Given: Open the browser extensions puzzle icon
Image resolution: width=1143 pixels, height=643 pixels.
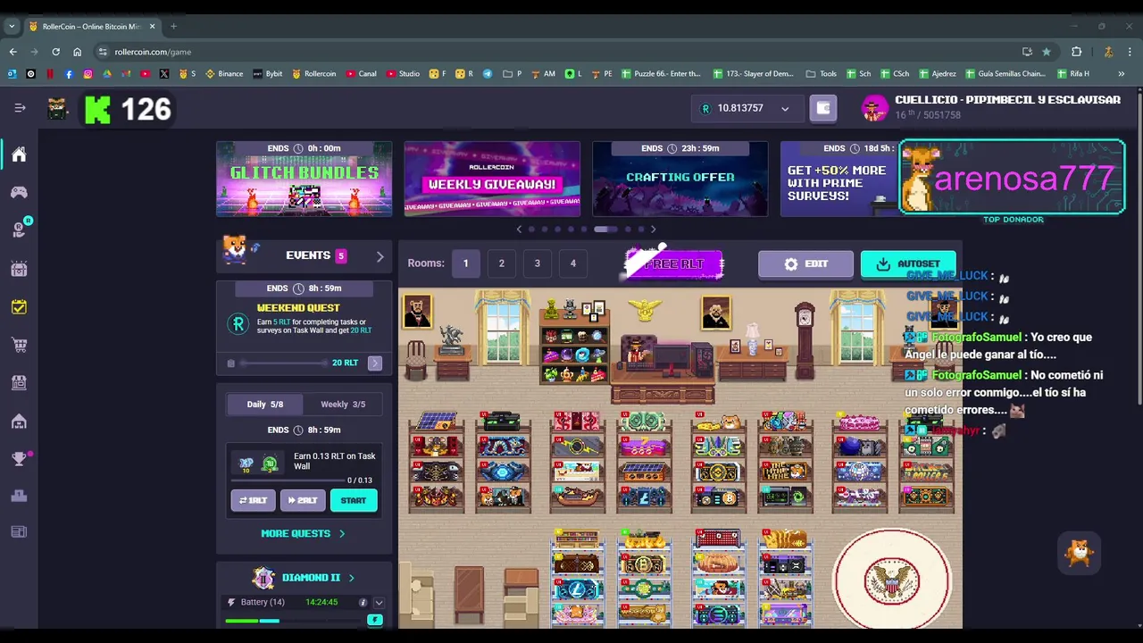Looking at the screenshot, I should [1076, 52].
